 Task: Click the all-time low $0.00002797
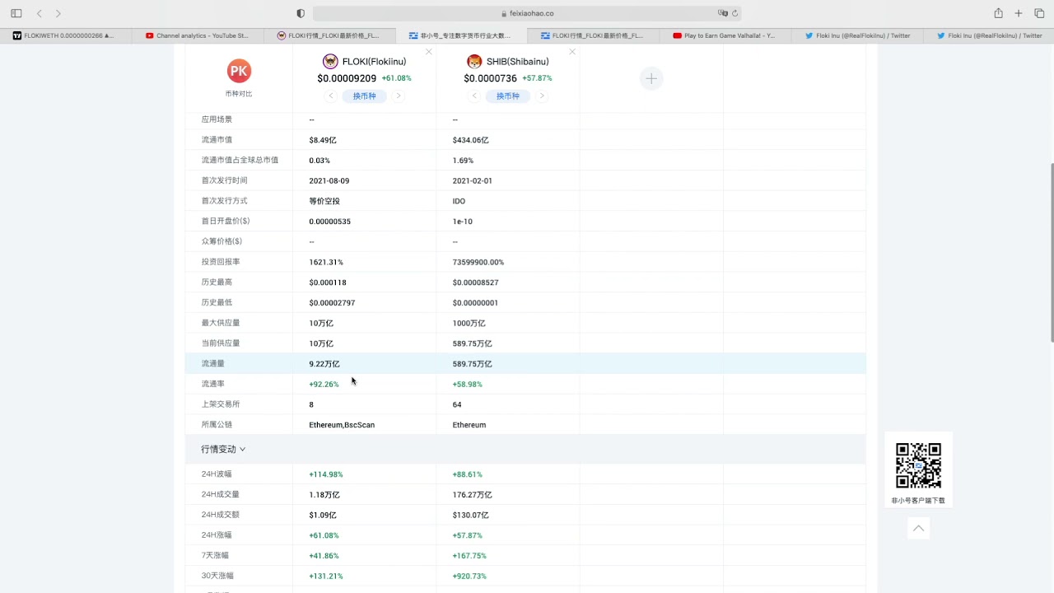tap(332, 303)
